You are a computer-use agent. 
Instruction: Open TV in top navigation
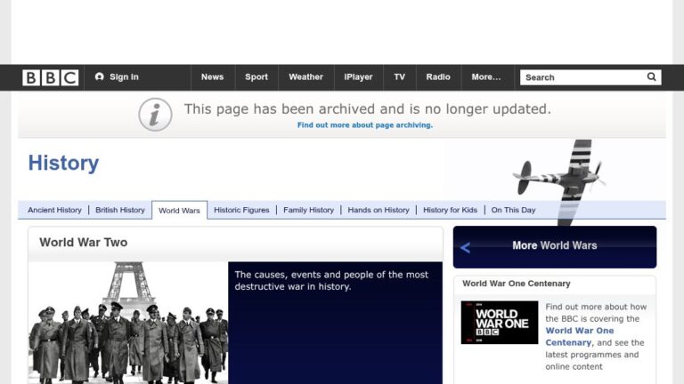pyautogui.click(x=400, y=77)
